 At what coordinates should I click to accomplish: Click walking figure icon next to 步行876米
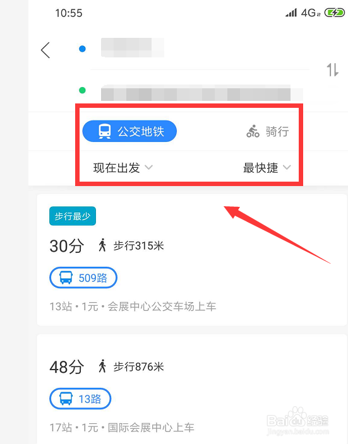(102, 366)
